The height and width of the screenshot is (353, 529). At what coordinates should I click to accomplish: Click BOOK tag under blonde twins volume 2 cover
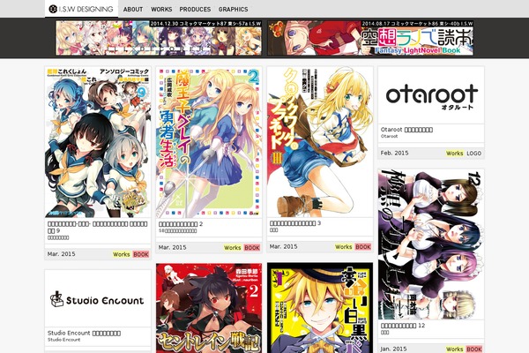(x=252, y=248)
